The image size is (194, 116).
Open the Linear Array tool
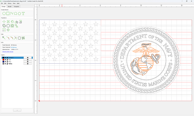point(4,30)
